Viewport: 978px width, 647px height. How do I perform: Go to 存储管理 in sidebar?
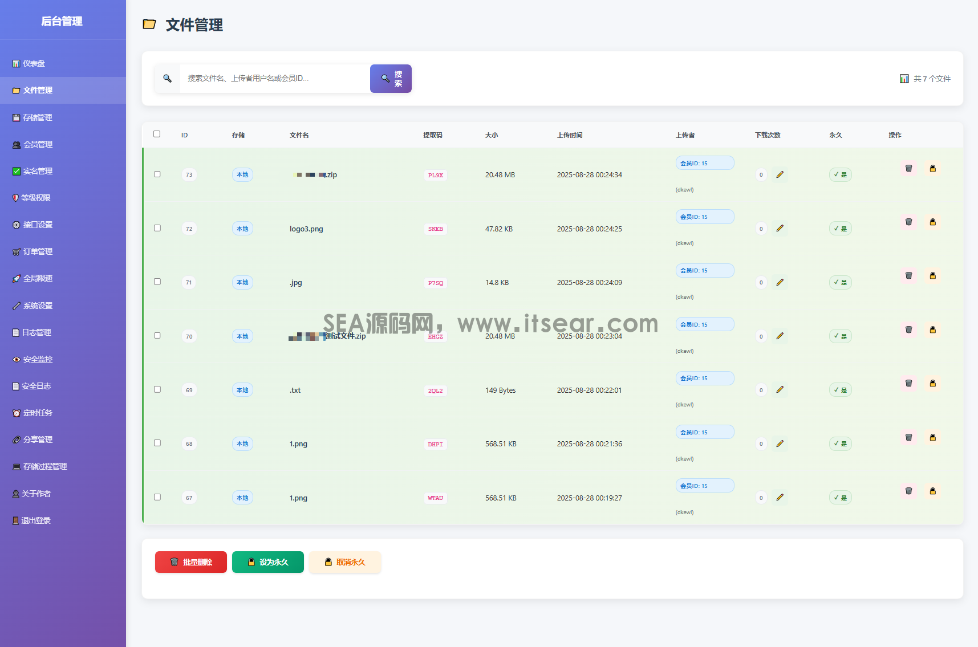(63, 117)
